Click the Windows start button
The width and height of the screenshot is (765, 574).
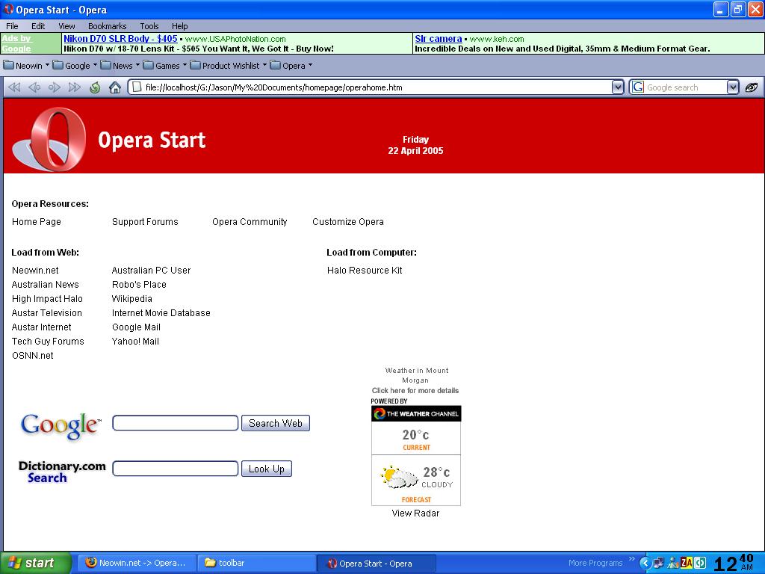tap(36, 563)
